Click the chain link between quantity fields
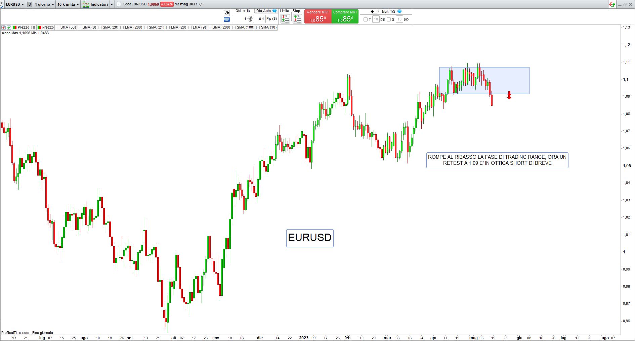Screen dimensions: 635x341 [250, 19]
